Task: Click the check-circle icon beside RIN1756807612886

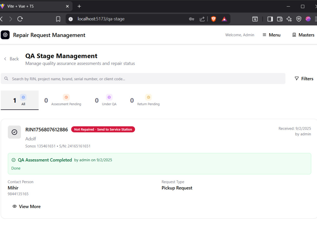Action: pyautogui.click(x=14, y=132)
